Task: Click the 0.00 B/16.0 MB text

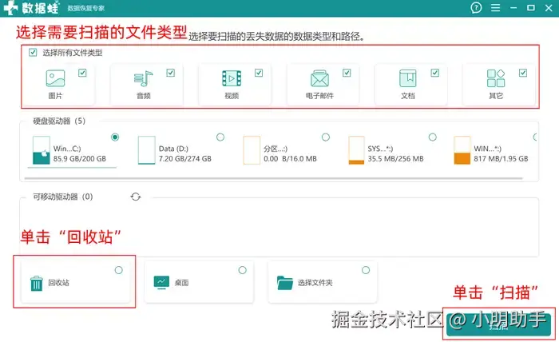Action: 290,159
